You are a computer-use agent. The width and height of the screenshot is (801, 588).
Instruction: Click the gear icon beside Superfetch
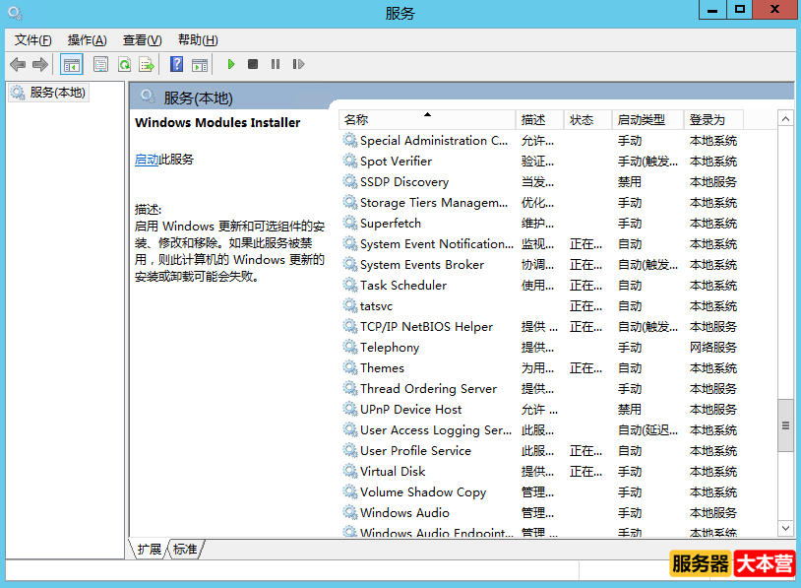coord(350,223)
